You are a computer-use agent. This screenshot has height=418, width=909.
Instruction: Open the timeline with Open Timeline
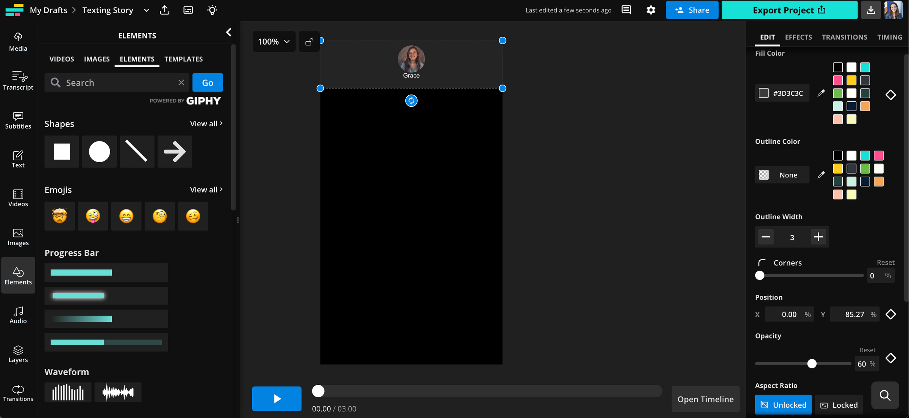pyautogui.click(x=705, y=399)
